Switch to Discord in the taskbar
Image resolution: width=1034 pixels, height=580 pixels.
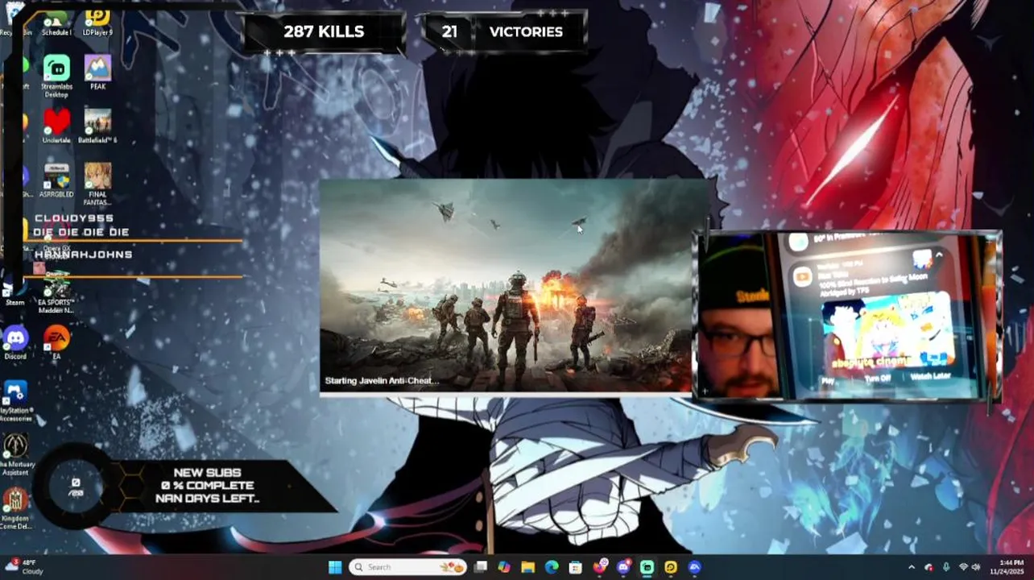623,567
